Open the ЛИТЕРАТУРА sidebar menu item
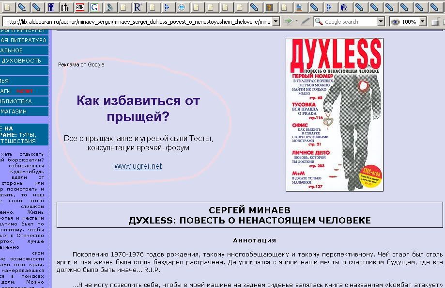This screenshot has height=288, width=445. [24, 40]
